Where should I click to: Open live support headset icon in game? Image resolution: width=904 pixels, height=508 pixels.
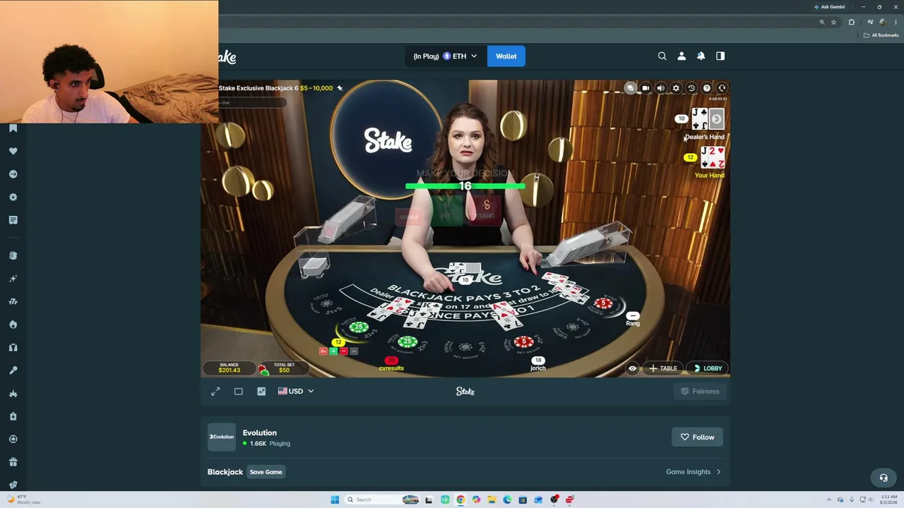point(722,88)
